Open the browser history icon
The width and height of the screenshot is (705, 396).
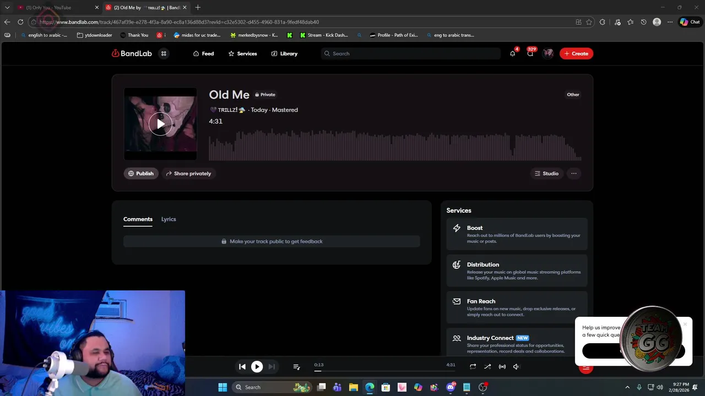click(643, 22)
